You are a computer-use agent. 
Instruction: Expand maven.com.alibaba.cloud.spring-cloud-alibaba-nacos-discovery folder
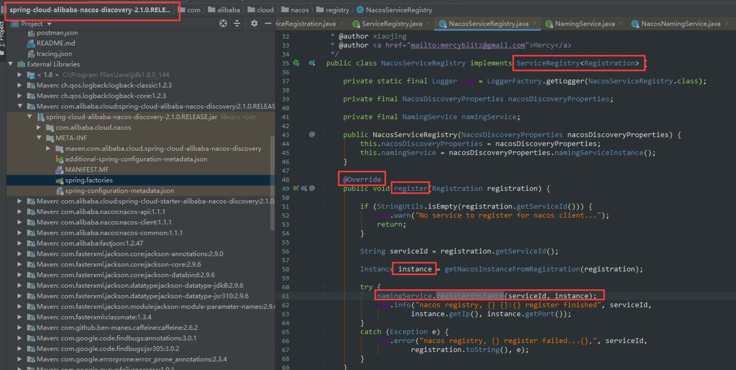(48, 149)
